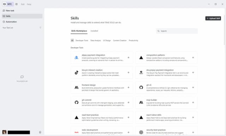Image resolution: width=226 pixels, height=136 pixels.
Task: Open the user avatar at bottom left
Action: (x=4, y=132)
